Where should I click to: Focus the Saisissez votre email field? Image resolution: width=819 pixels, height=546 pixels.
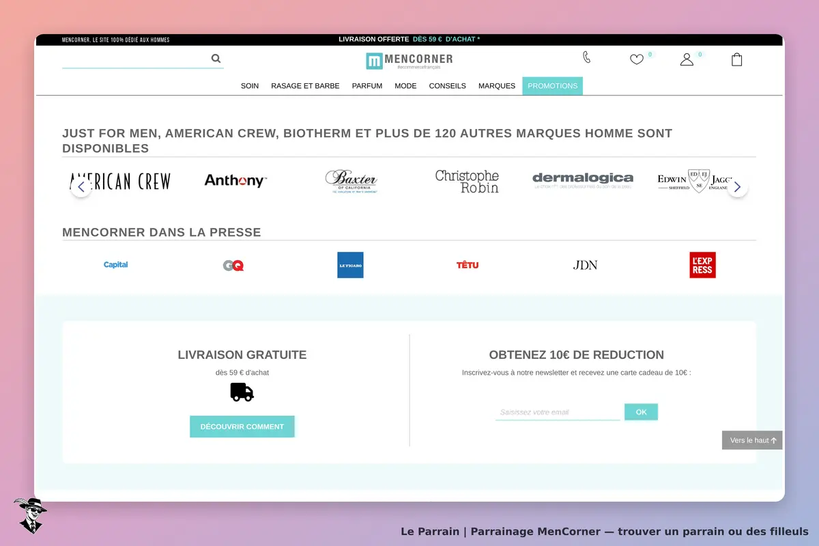point(558,412)
